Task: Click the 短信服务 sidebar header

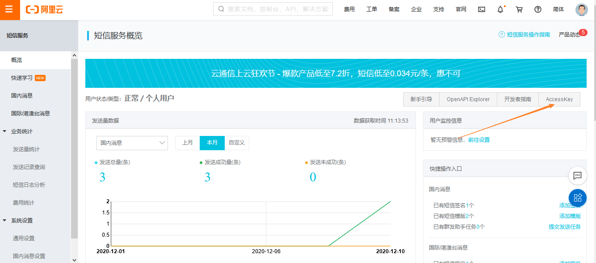Action: click(39, 35)
